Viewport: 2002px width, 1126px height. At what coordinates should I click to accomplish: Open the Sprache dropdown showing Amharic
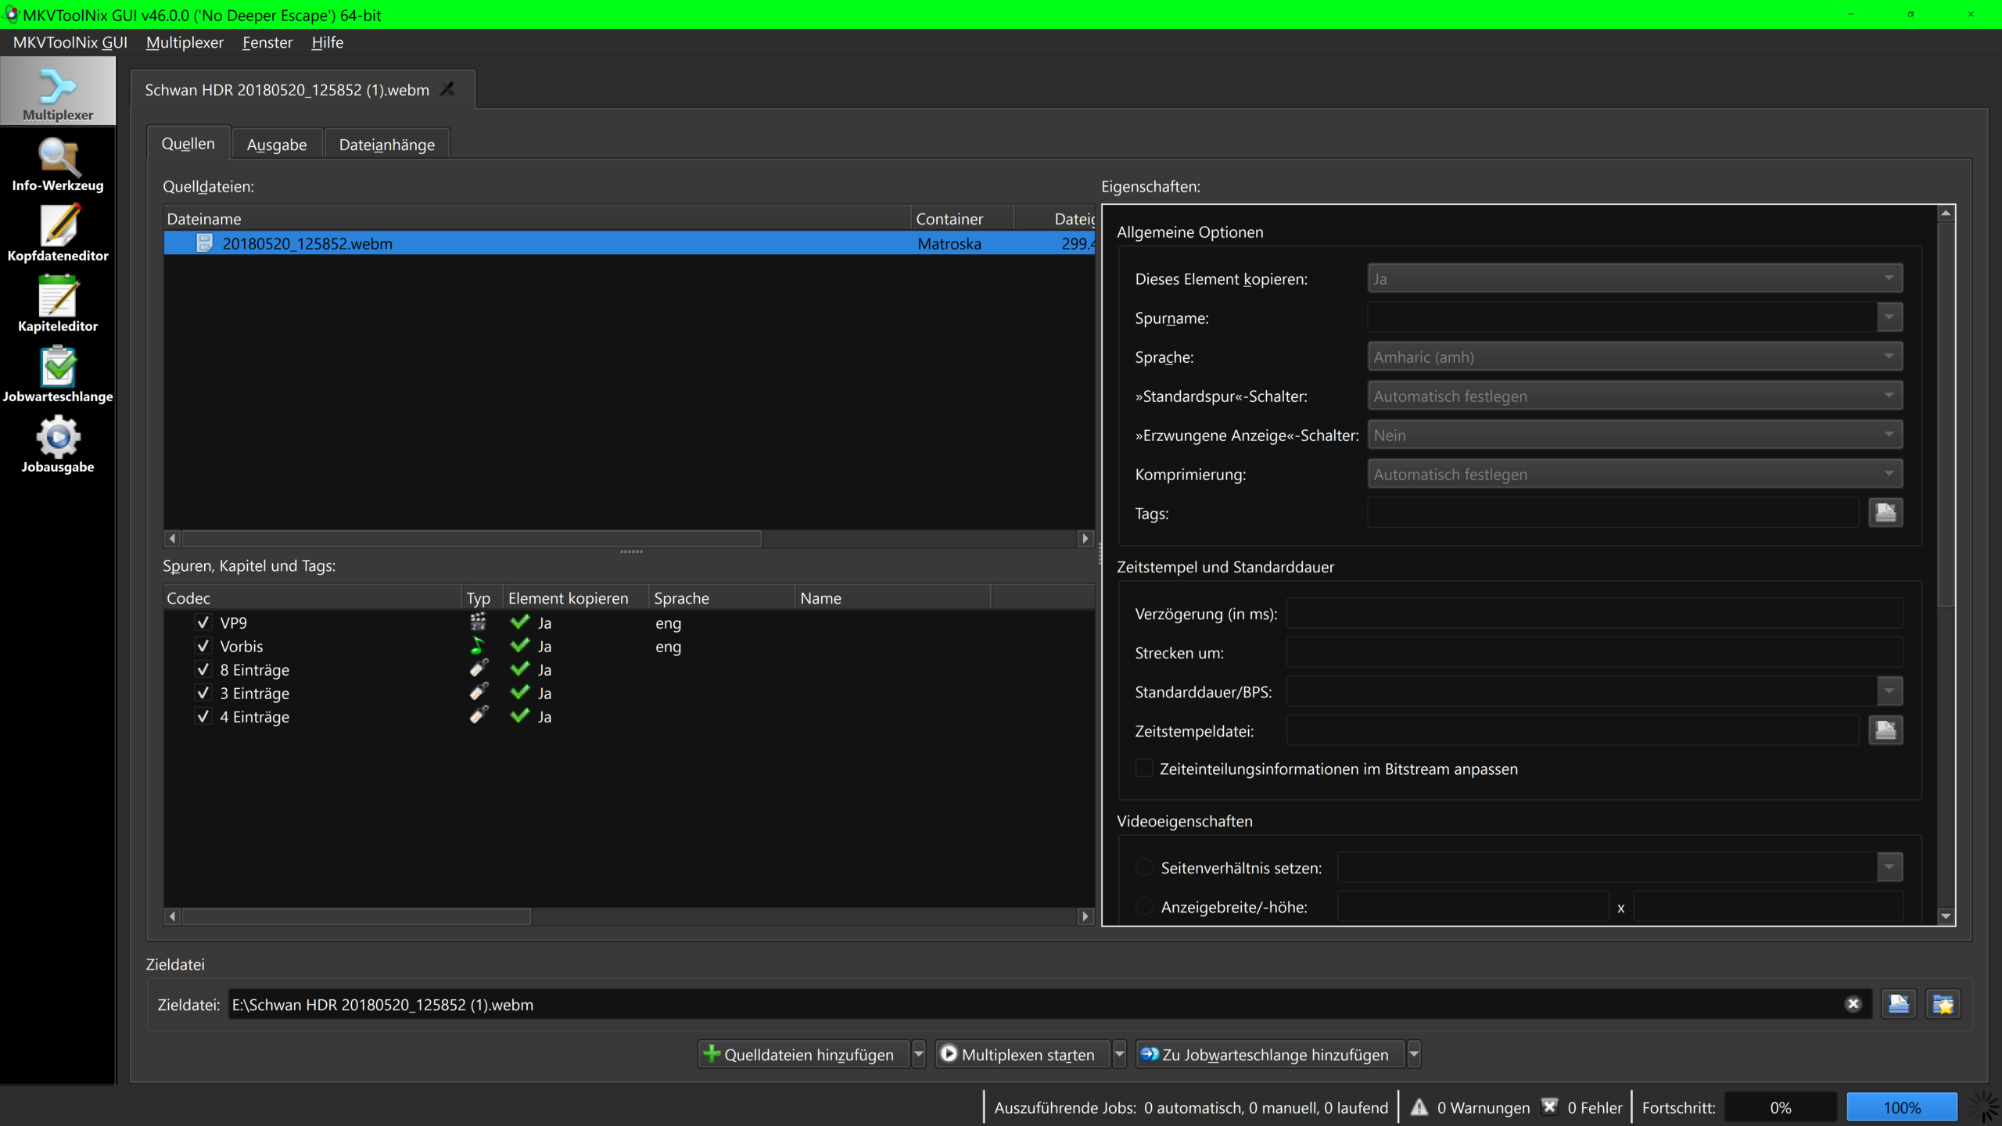click(1634, 357)
